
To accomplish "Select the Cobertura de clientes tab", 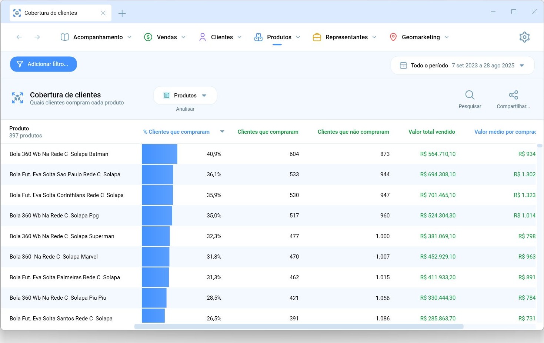I will point(60,13).
